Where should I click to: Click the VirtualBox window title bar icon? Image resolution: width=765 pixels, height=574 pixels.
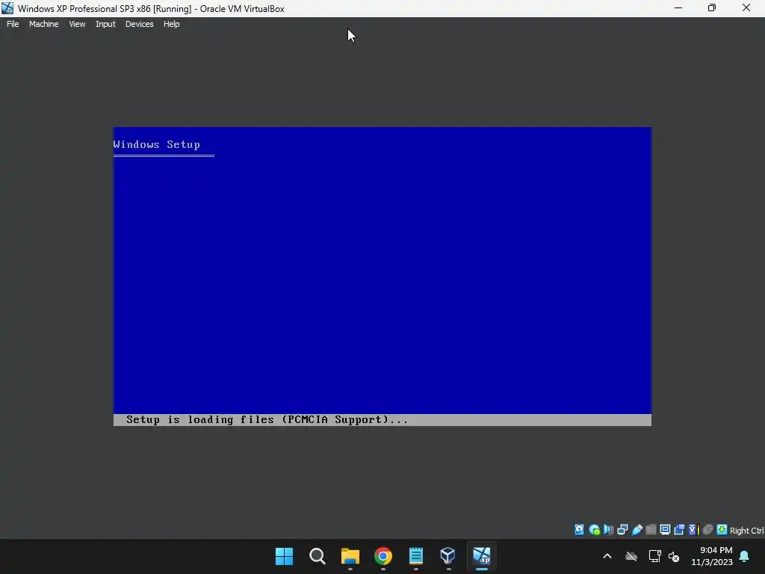pos(7,8)
